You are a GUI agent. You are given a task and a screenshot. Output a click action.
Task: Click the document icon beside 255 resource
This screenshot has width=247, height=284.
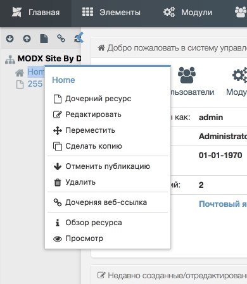[x=20, y=85]
